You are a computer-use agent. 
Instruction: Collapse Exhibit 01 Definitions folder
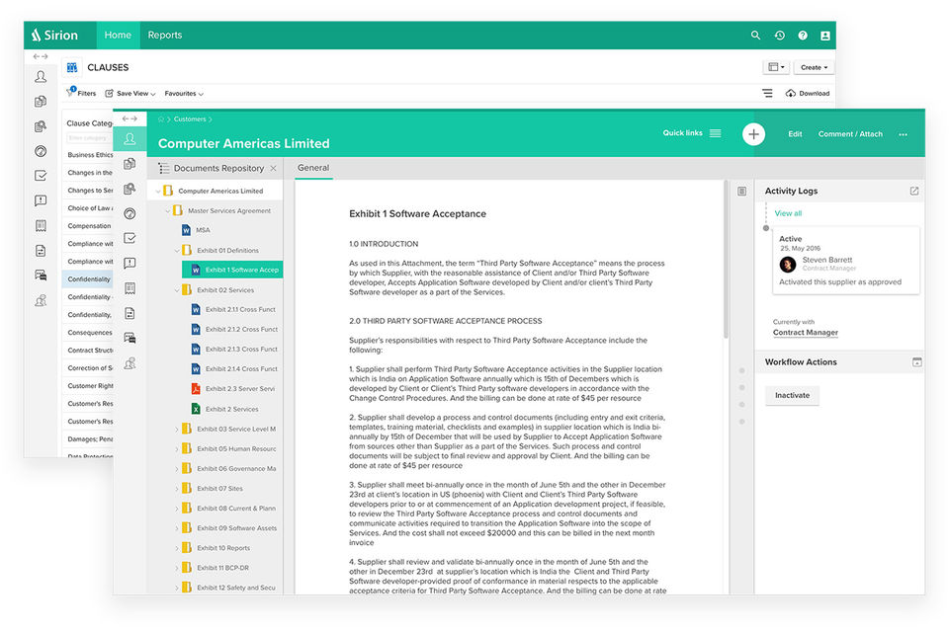tap(177, 251)
